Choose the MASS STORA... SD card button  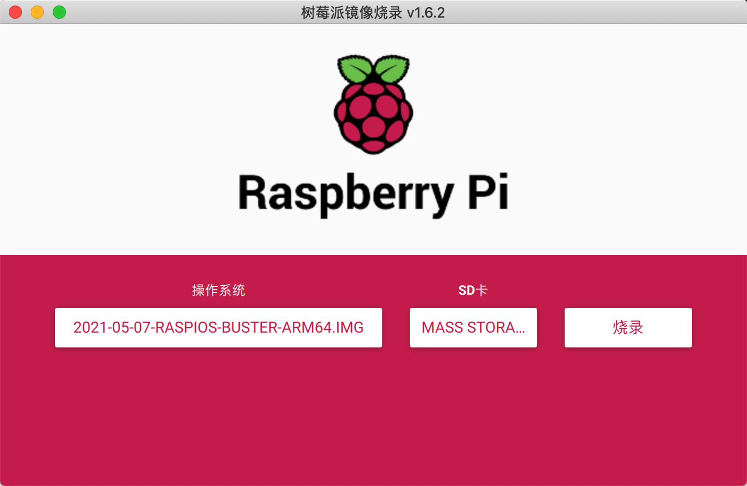coord(473,328)
